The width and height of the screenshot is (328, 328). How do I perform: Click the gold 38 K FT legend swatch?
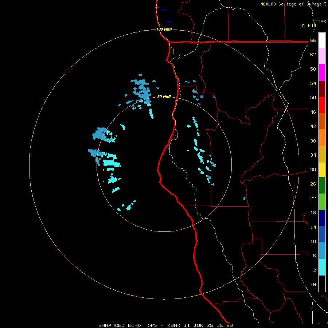(x=322, y=154)
